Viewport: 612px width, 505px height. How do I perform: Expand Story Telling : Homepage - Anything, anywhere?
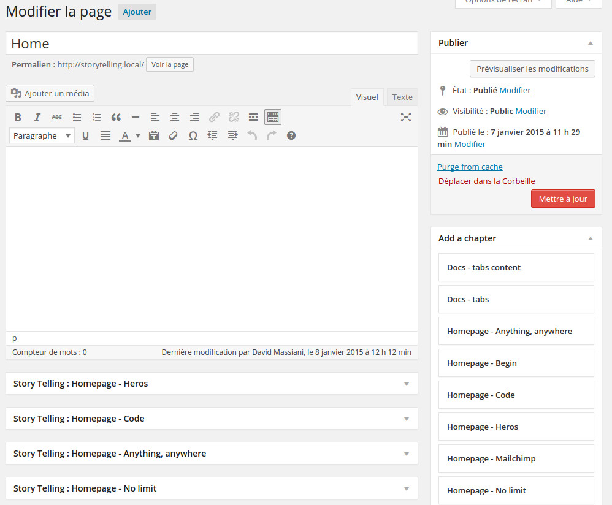click(212, 454)
